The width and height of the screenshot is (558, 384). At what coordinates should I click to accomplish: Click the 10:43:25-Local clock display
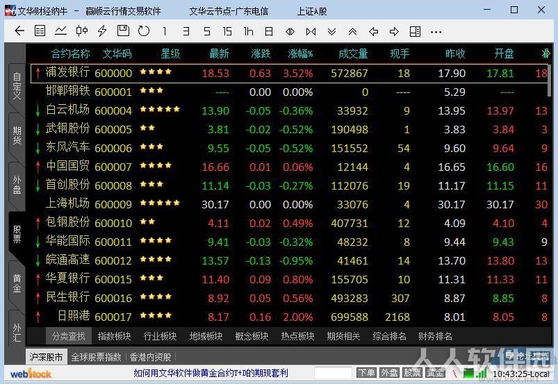point(520,374)
